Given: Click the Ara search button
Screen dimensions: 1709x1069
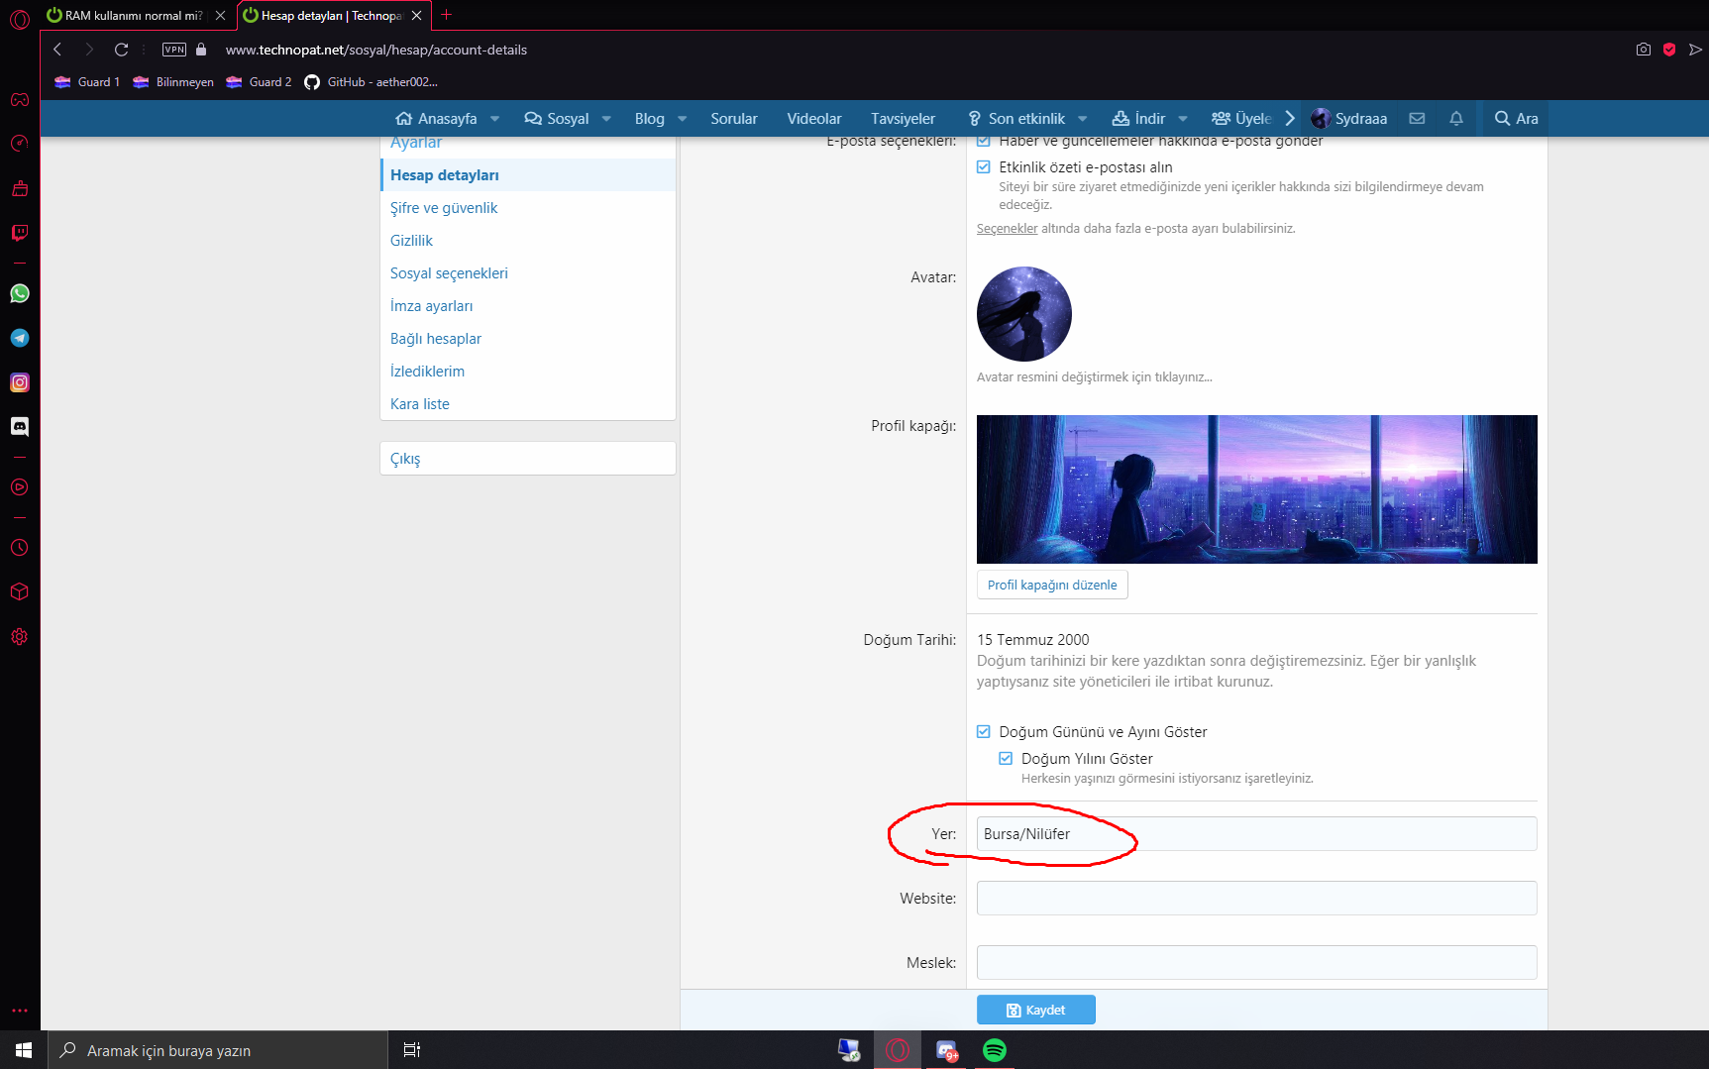Looking at the screenshot, I should click(1516, 118).
